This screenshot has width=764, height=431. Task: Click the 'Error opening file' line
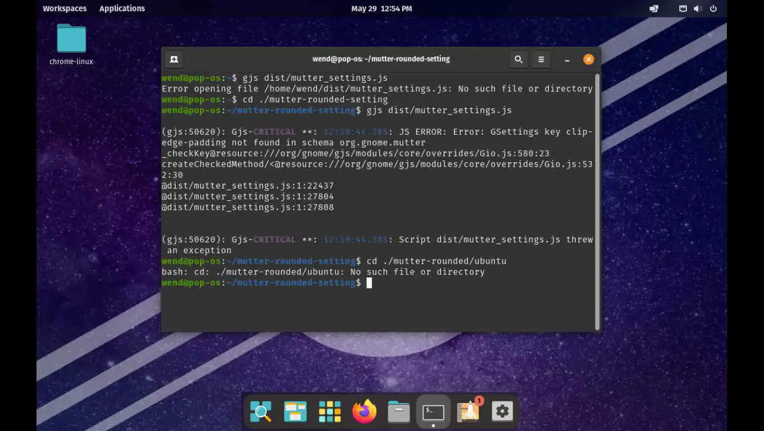pos(377,89)
